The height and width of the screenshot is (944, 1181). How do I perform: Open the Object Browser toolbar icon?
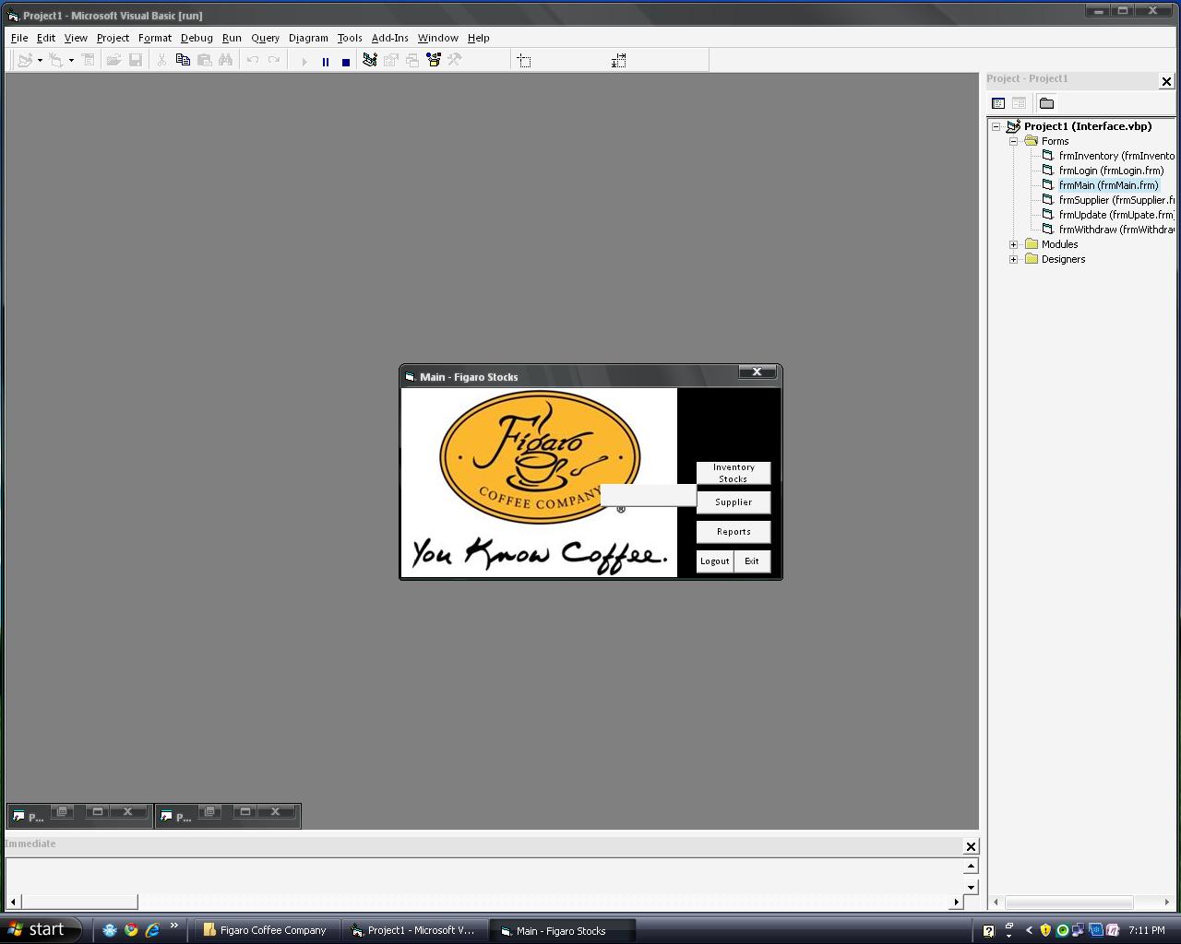(434, 60)
